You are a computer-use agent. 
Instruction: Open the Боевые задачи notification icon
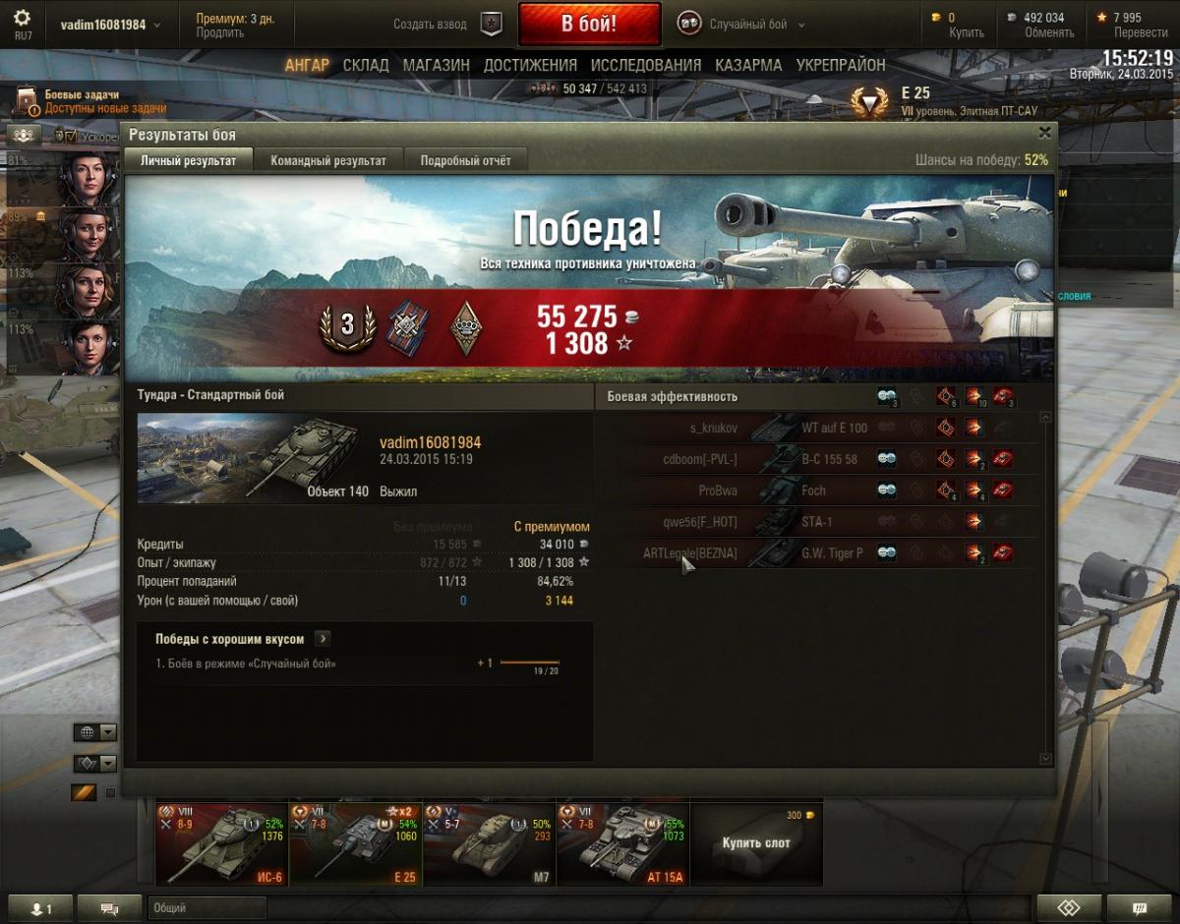pyautogui.click(x=28, y=101)
